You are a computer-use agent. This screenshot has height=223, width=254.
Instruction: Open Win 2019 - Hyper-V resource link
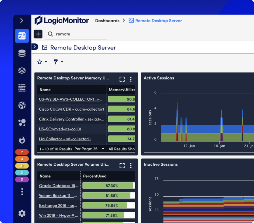pos(58,215)
